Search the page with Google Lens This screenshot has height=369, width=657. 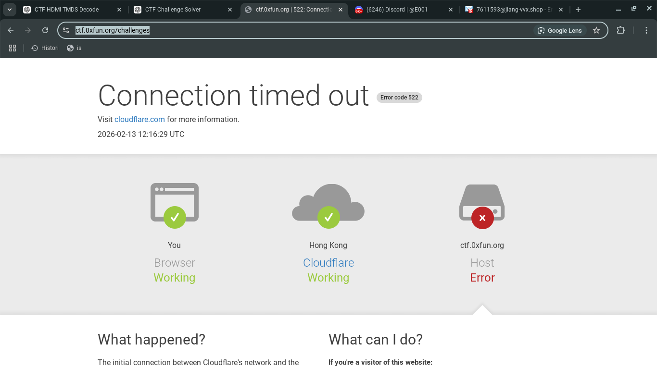(560, 30)
